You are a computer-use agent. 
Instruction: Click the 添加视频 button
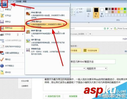[x=73, y=96]
